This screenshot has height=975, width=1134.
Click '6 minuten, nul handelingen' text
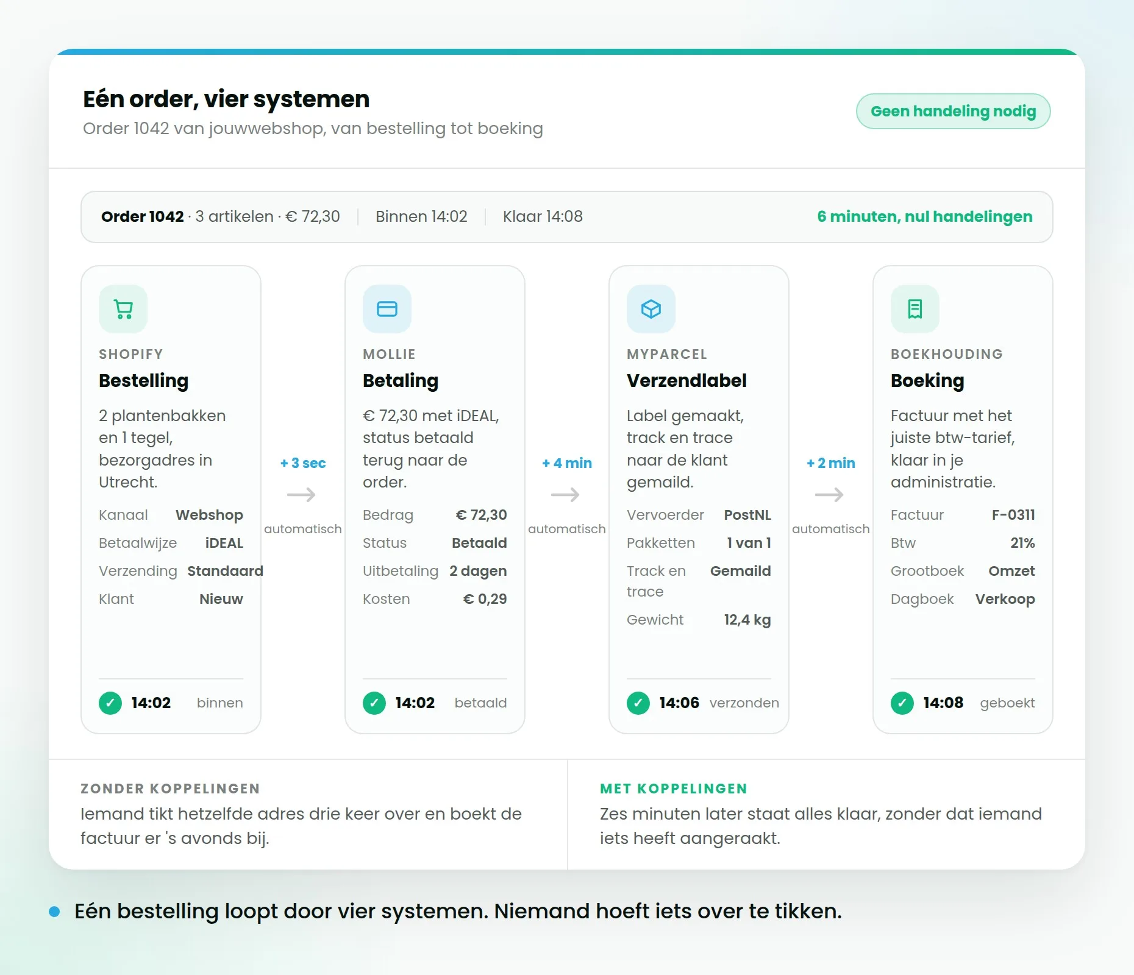[925, 216]
